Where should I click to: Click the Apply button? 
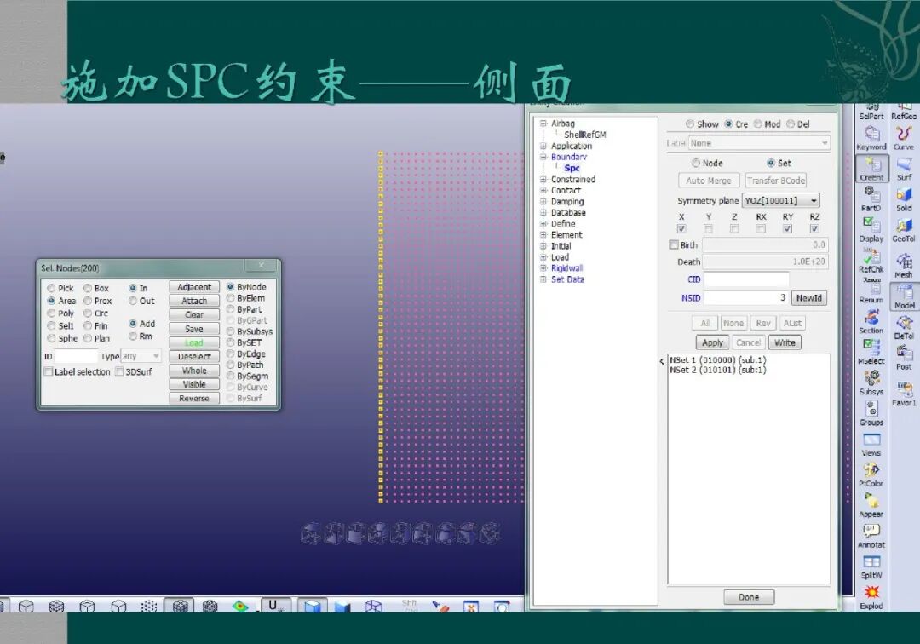coord(712,342)
